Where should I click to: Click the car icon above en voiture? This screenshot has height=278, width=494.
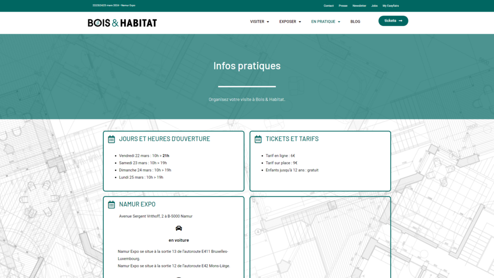point(178,228)
